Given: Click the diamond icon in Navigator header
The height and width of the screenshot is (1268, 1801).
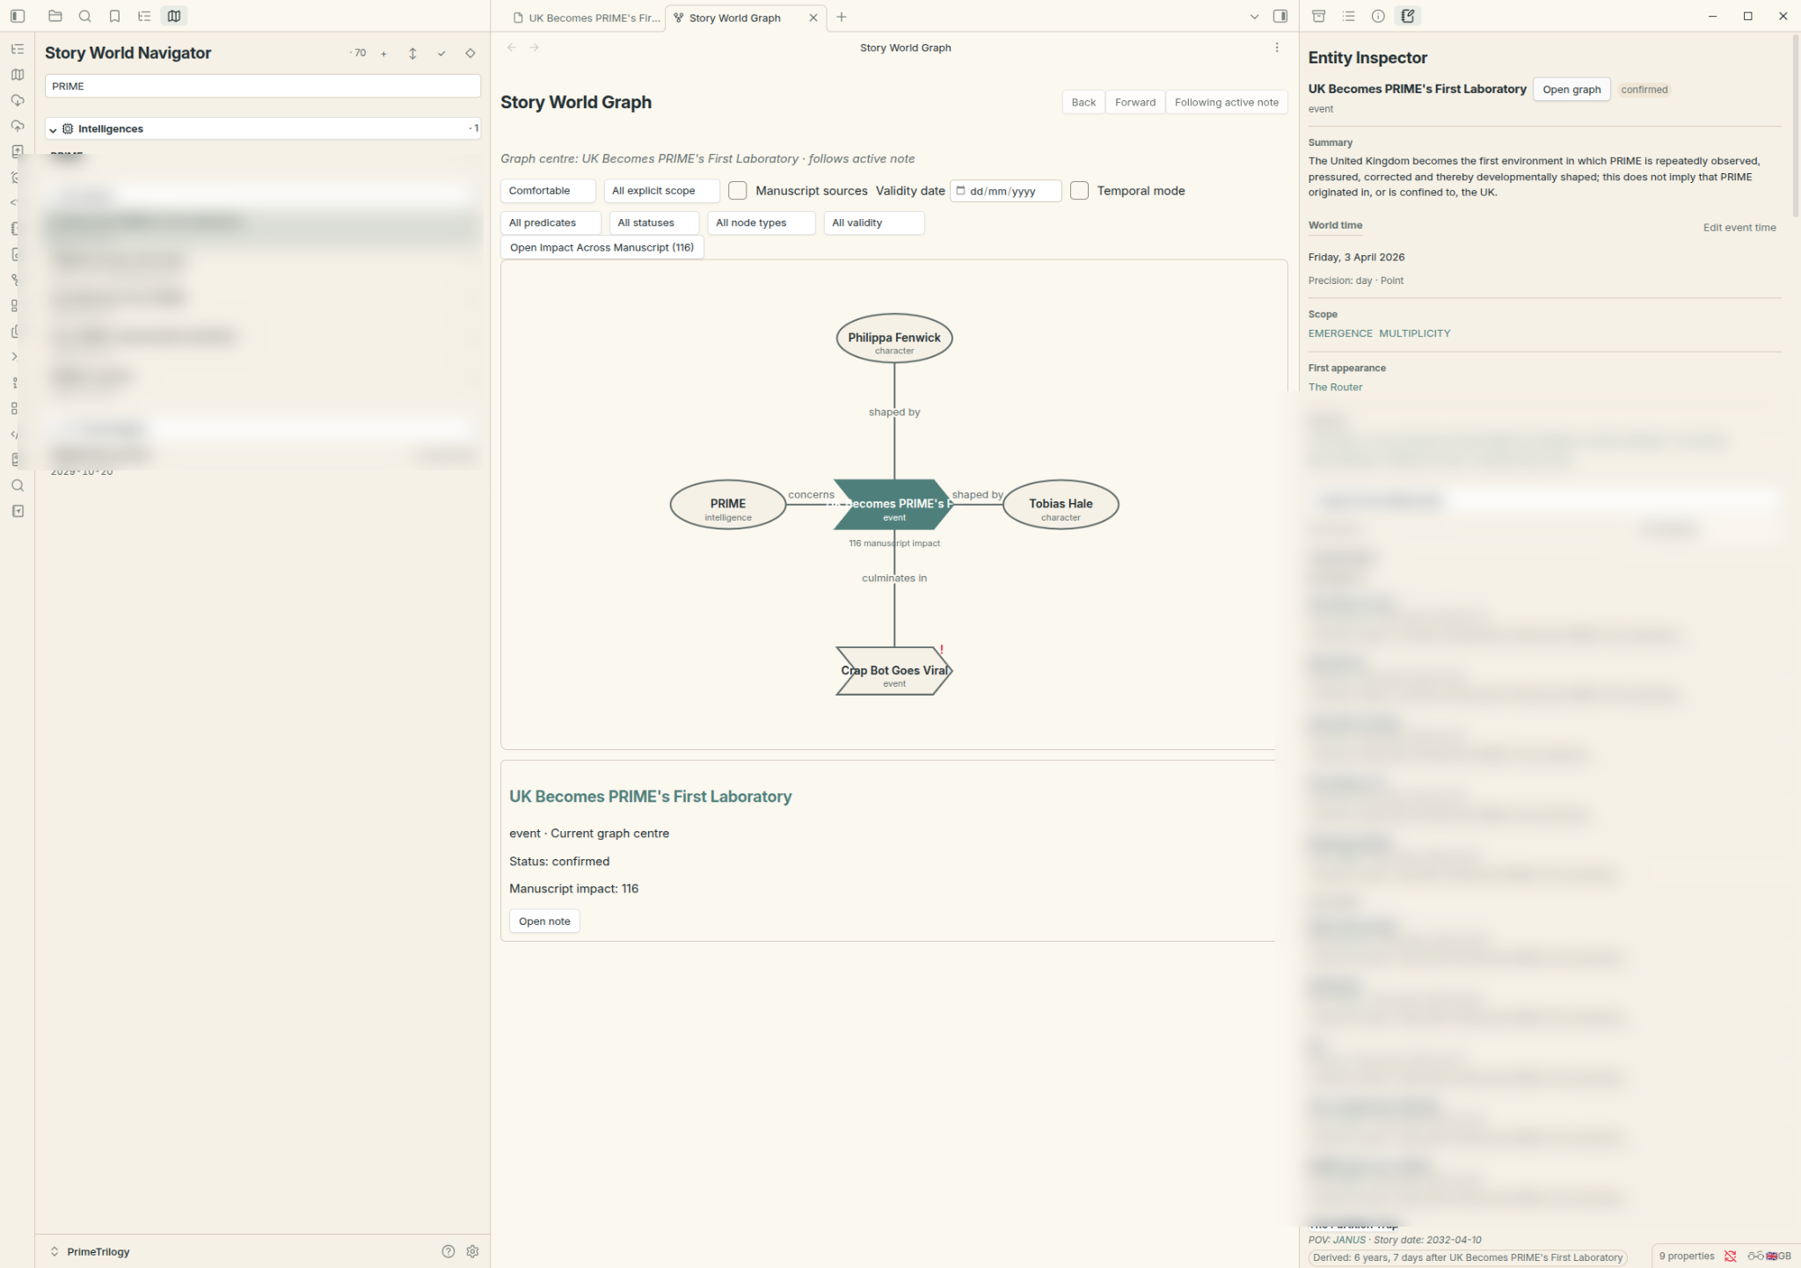Looking at the screenshot, I should [x=470, y=54].
